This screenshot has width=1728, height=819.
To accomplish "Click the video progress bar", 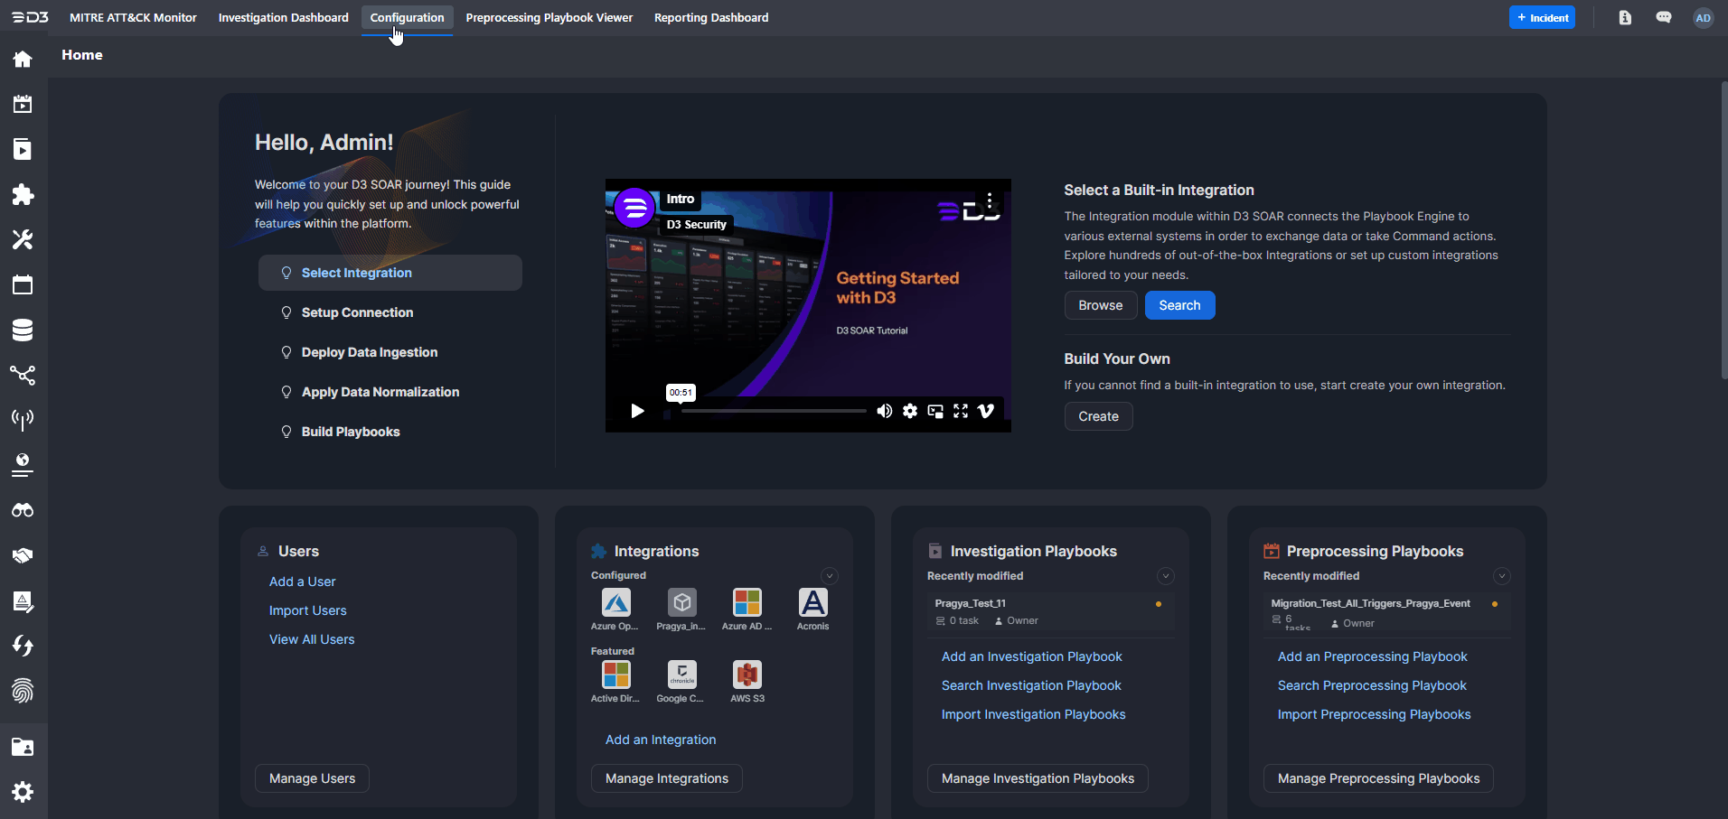I will point(773,411).
